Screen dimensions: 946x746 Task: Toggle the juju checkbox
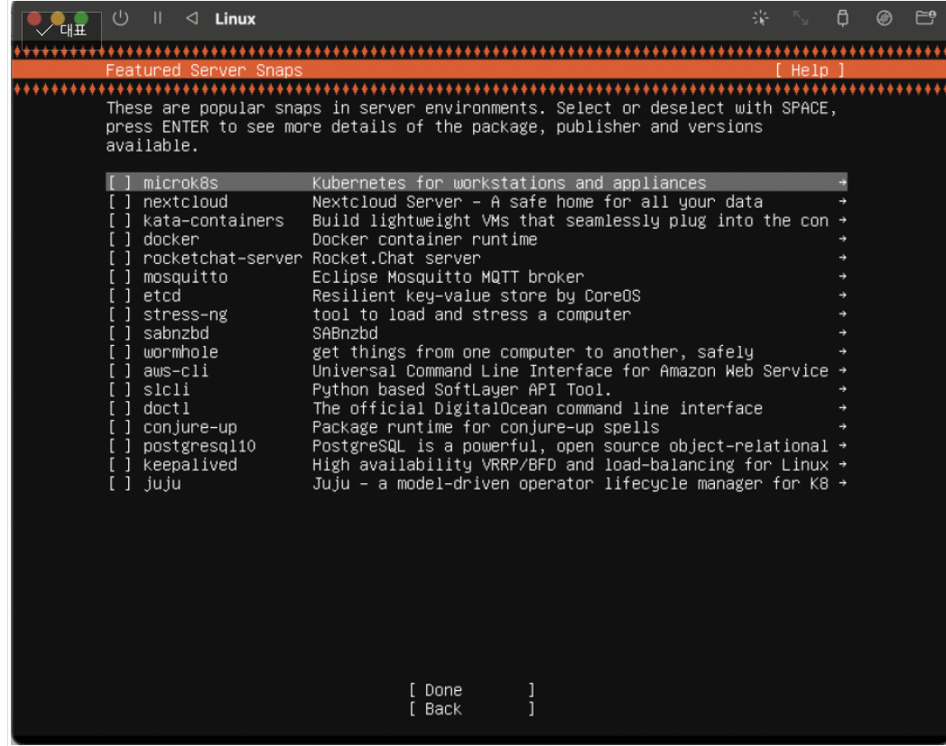coord(119,483)
